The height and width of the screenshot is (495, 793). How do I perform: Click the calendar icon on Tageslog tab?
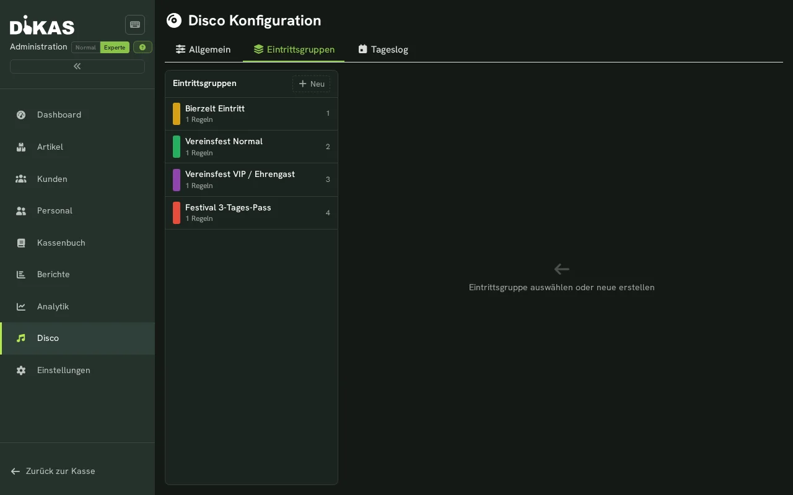point(363,49)
